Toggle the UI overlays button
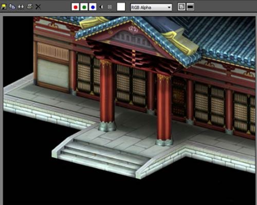The height and width of the screenshot is (205, 257). point(181,7)
